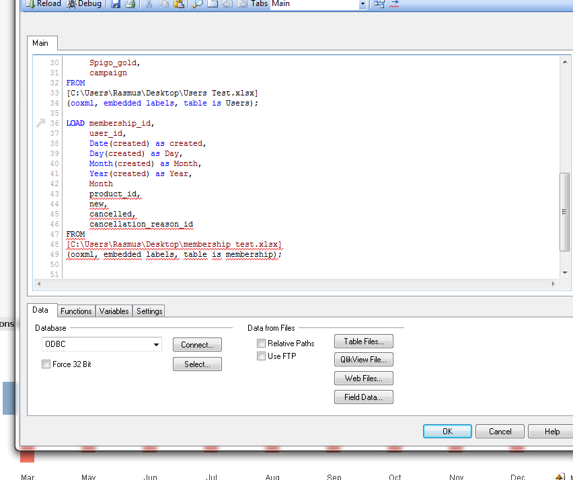Click the Paste clipboard icon

tap(178, 4)
